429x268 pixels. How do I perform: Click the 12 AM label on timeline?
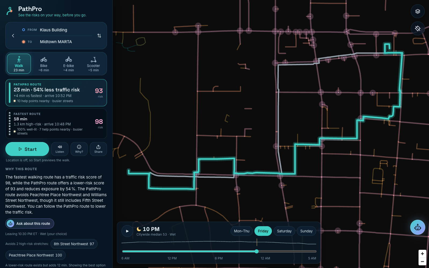click(265, 258)
